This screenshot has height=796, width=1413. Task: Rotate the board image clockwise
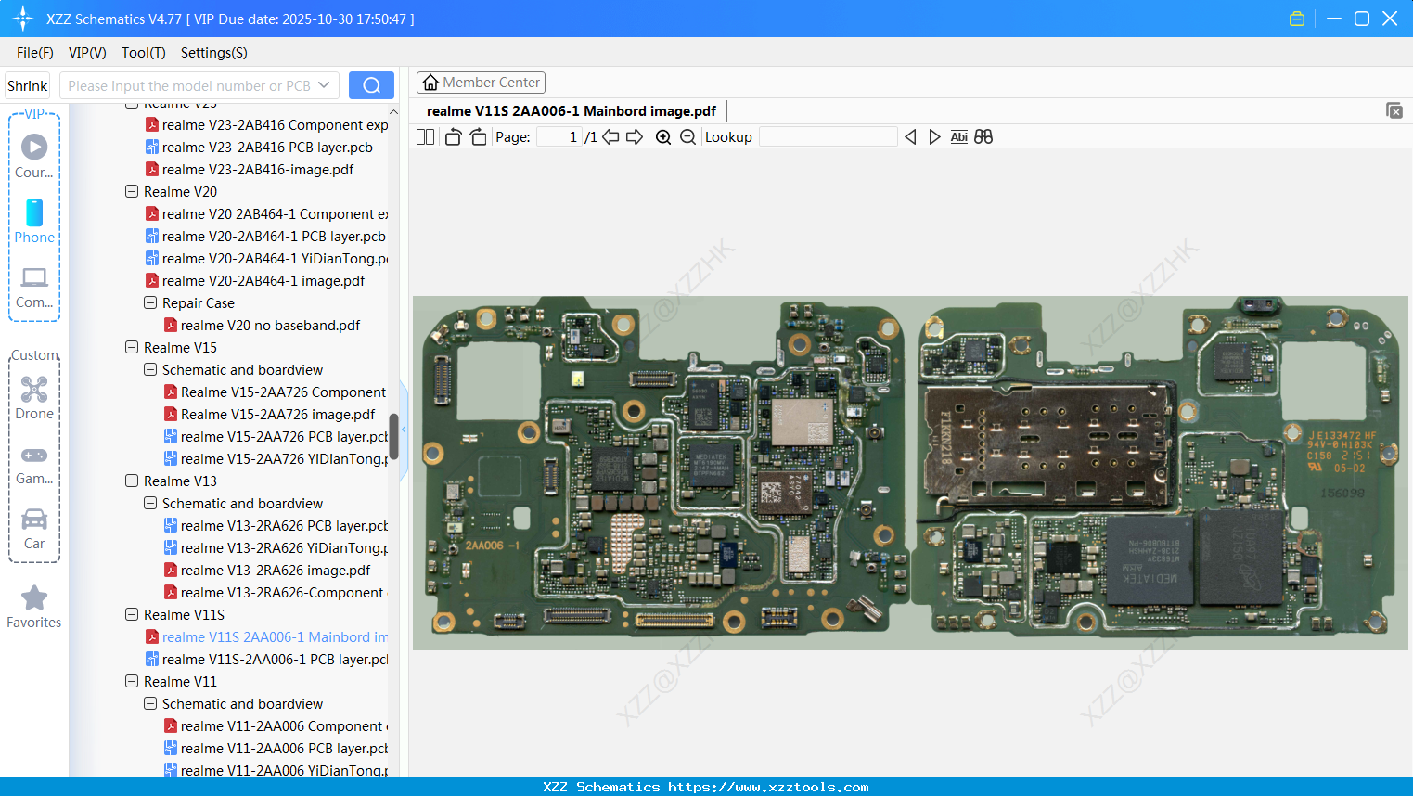[478, 136]
